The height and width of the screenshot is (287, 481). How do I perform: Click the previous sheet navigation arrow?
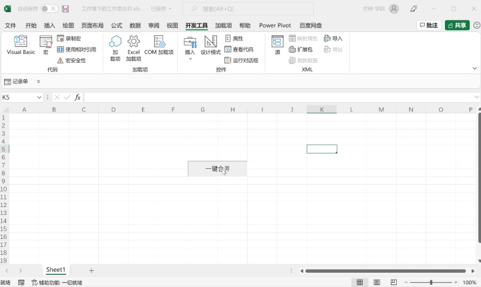(x=7, y=270)
